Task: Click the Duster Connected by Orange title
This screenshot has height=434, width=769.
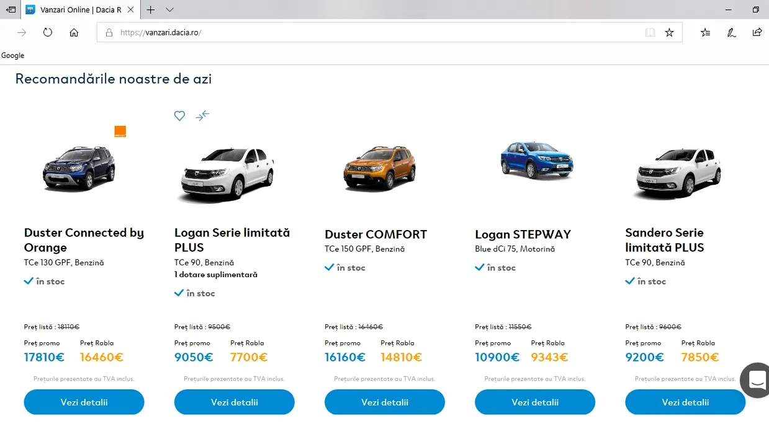Action: (x=84, y=240)
